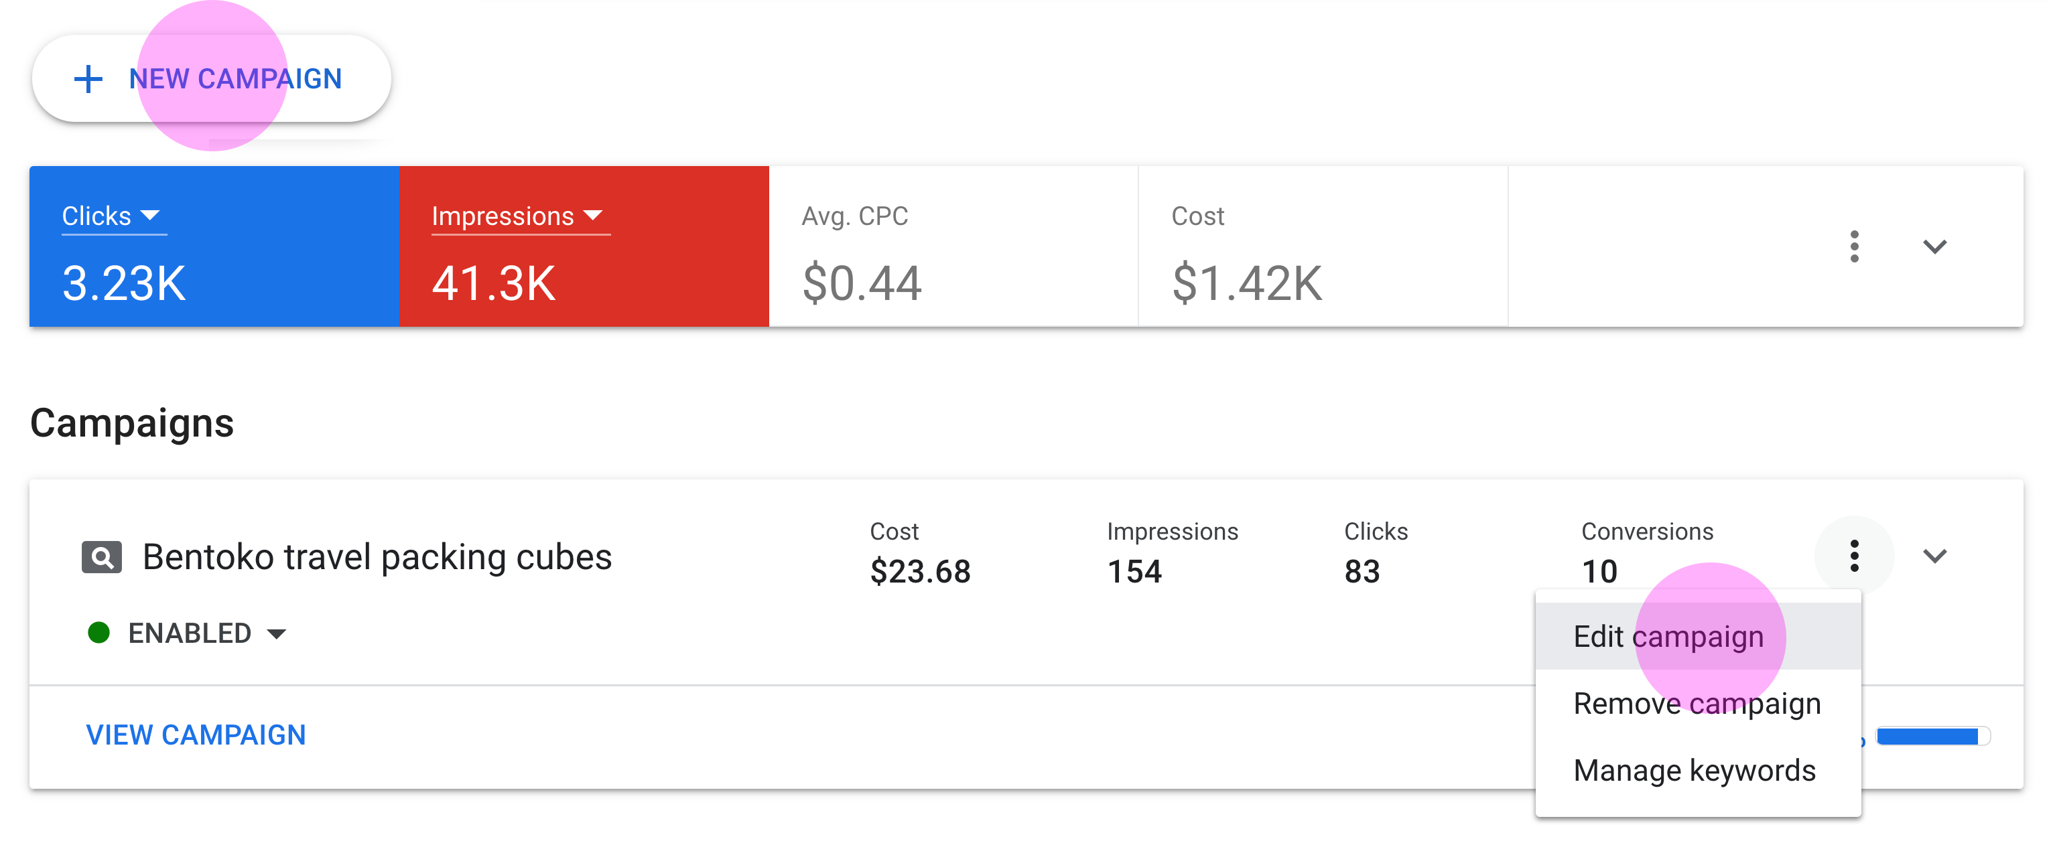Select the Avg. CPC metric card
This screenshot has width=2049, height=841.
coord(952,246)
